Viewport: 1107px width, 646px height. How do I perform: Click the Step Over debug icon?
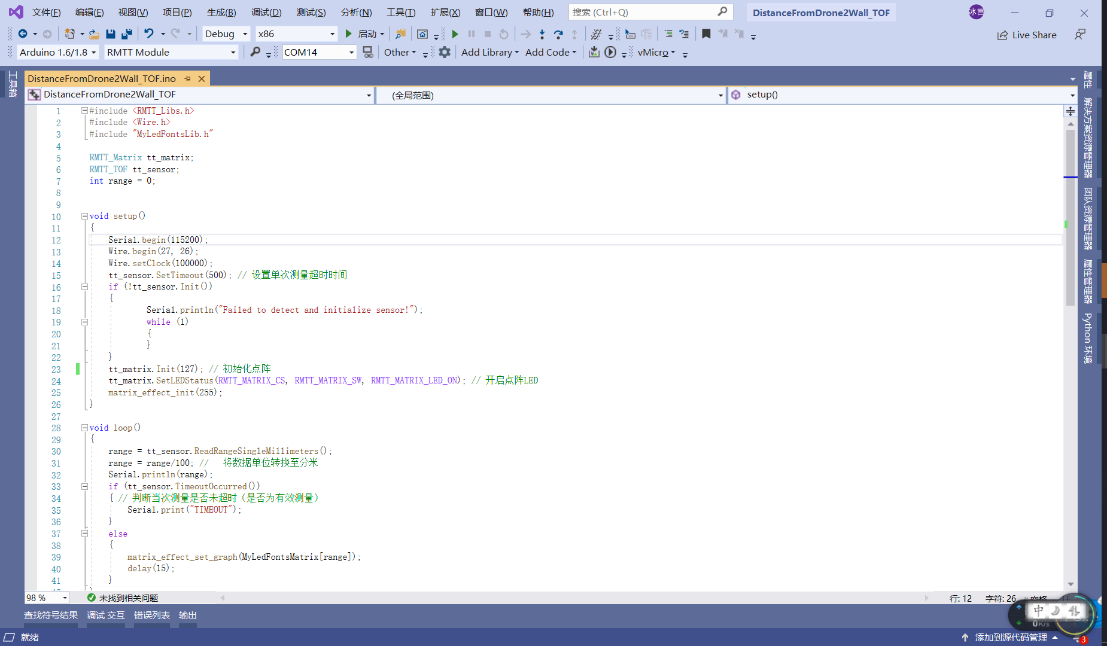pyautogui.click(x=558, y=34)
